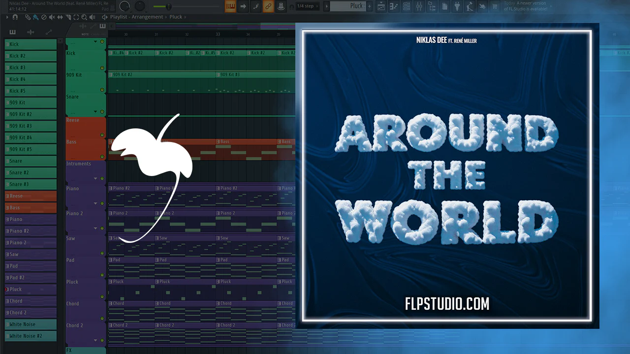Mute the Piano 2 track
The image size is (630, 354).
(x=102, y=229)
